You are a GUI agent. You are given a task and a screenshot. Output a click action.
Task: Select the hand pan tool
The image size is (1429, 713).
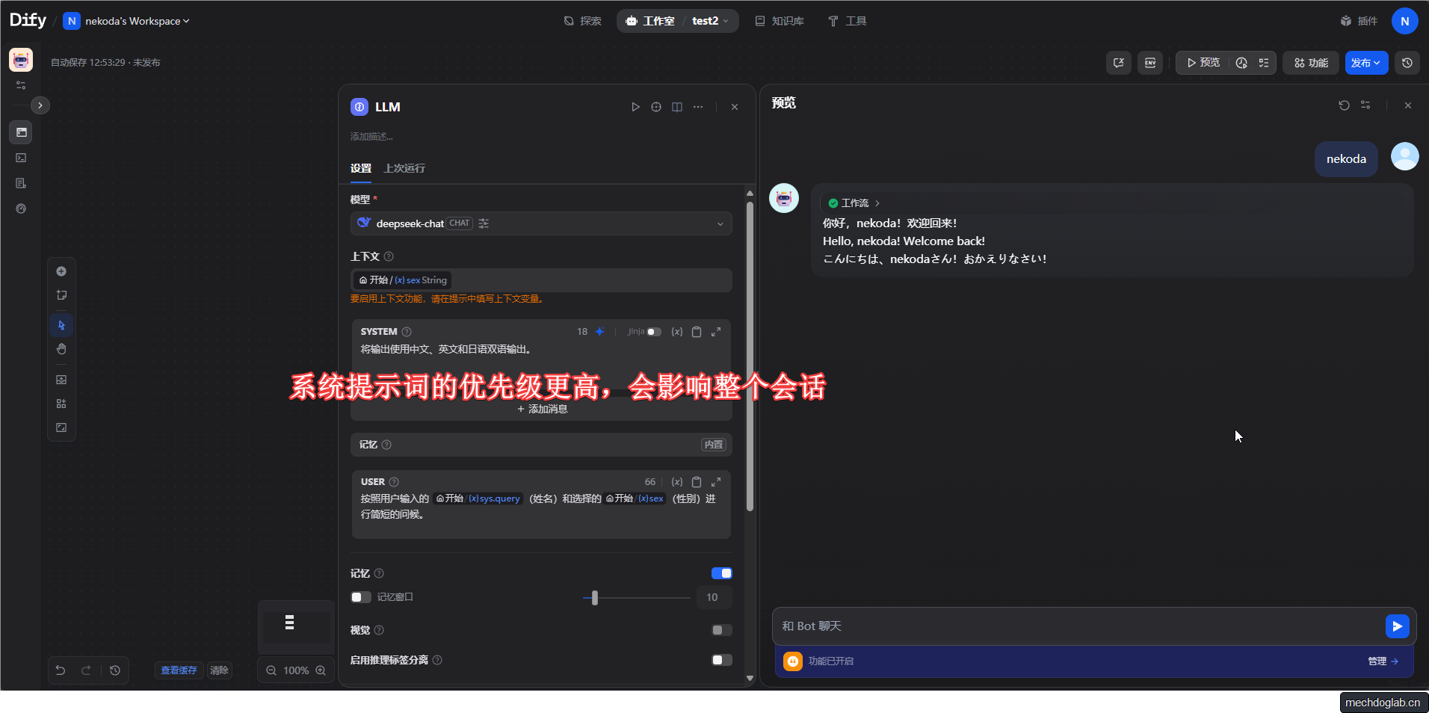61,349
